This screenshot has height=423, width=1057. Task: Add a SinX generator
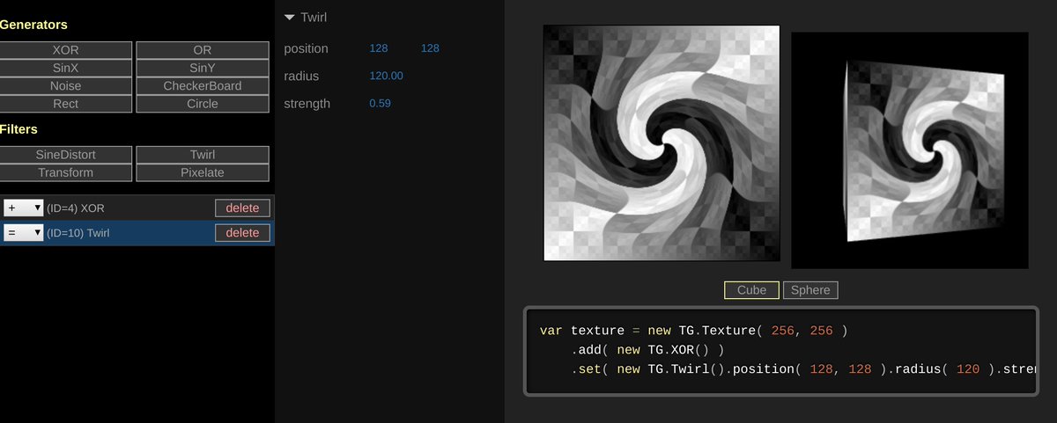tap(66, 68)
